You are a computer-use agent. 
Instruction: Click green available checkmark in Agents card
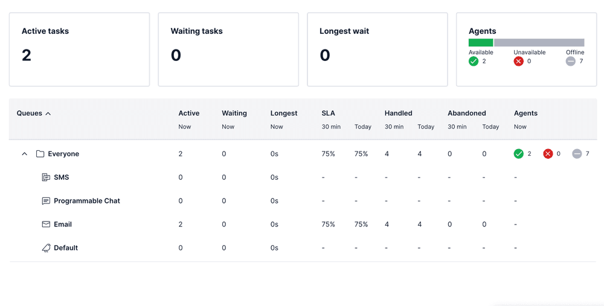474,62
